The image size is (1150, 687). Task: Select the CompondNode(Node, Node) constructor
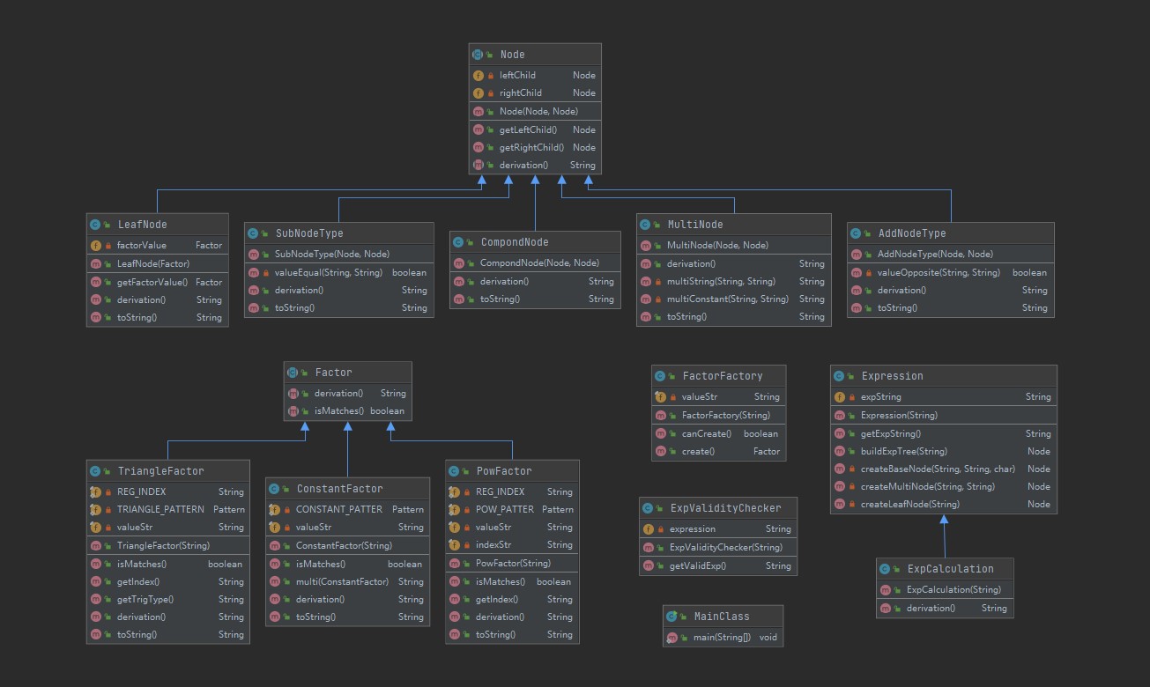pyautogui.click(x=535, y=262)
